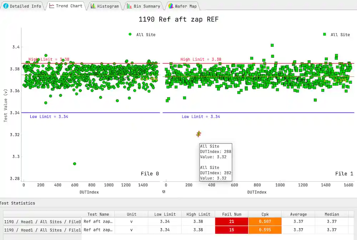
Task: Click the Trend Chart line icon
Action: pyautogui.click(x=52, y=6)
